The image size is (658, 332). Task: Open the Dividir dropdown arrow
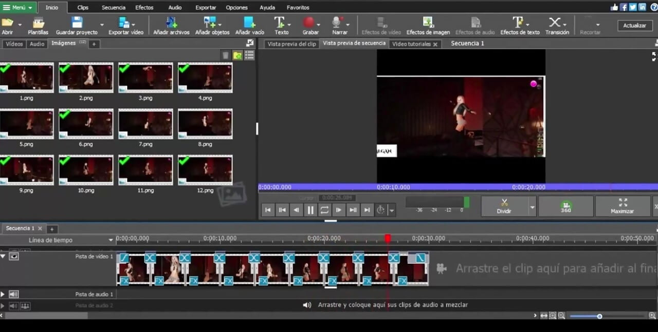(x=532, y=207)
